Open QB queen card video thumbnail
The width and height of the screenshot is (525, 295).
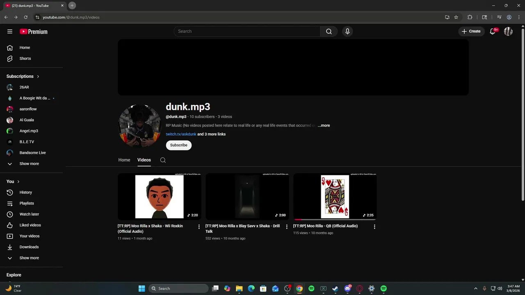click(335, 197)
